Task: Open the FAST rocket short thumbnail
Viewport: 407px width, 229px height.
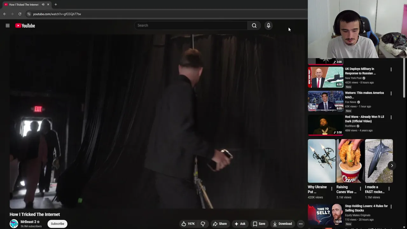Action: [379, 161]
